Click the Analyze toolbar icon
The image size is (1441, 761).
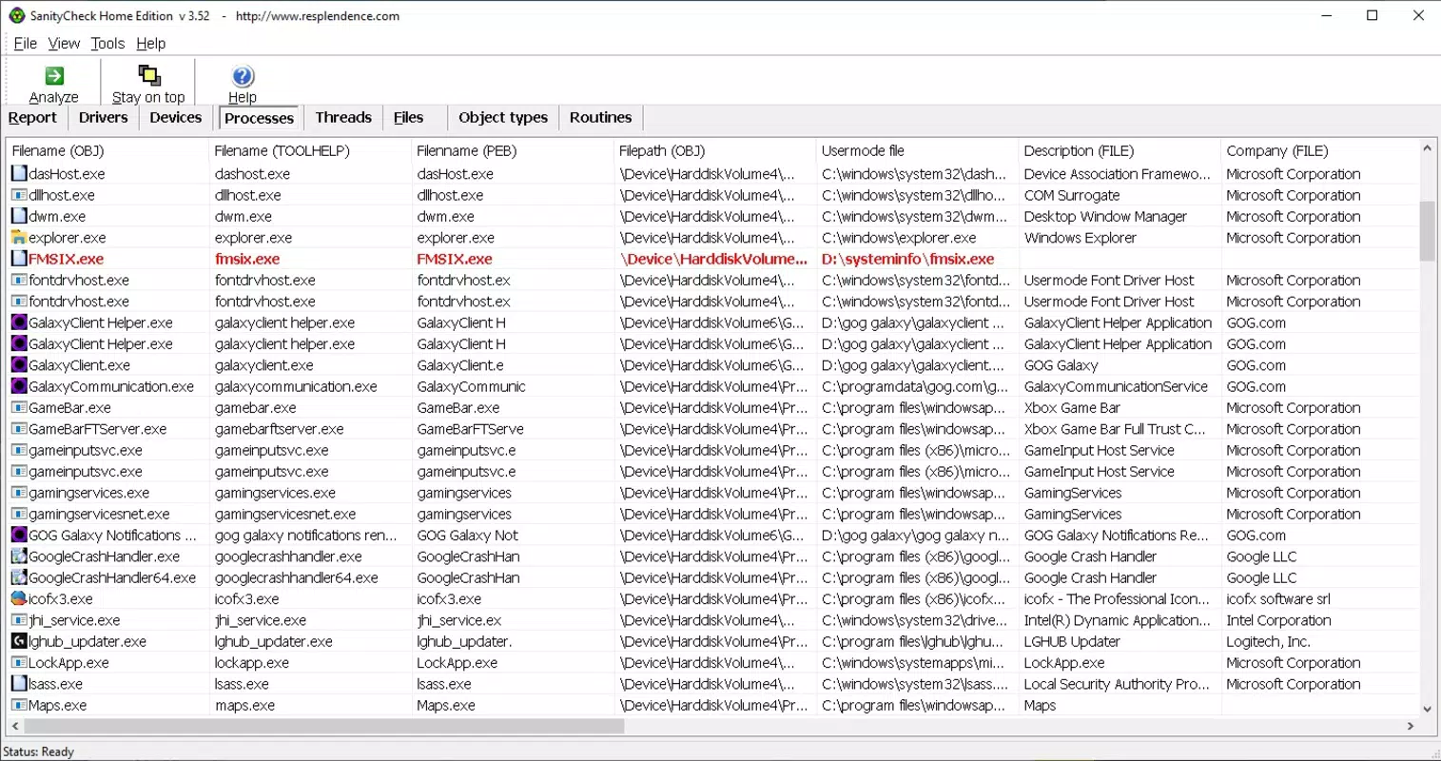54,76
